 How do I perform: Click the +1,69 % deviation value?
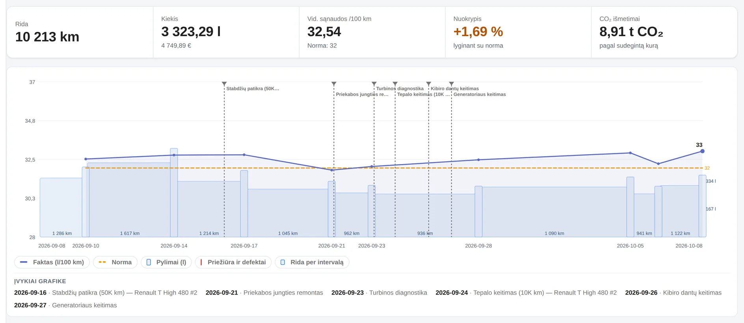(478, 31)
